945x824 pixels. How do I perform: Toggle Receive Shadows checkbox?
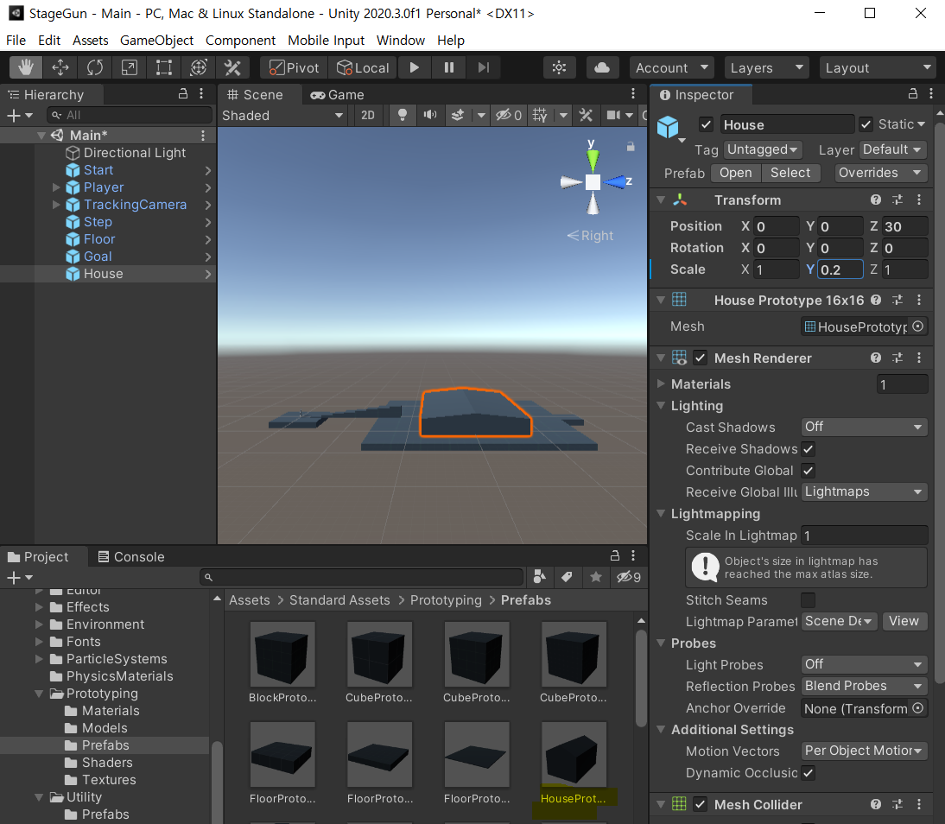click(809, 449)
